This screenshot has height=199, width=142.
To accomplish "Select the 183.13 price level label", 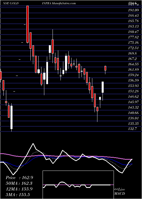I will [x=133, y=26].
